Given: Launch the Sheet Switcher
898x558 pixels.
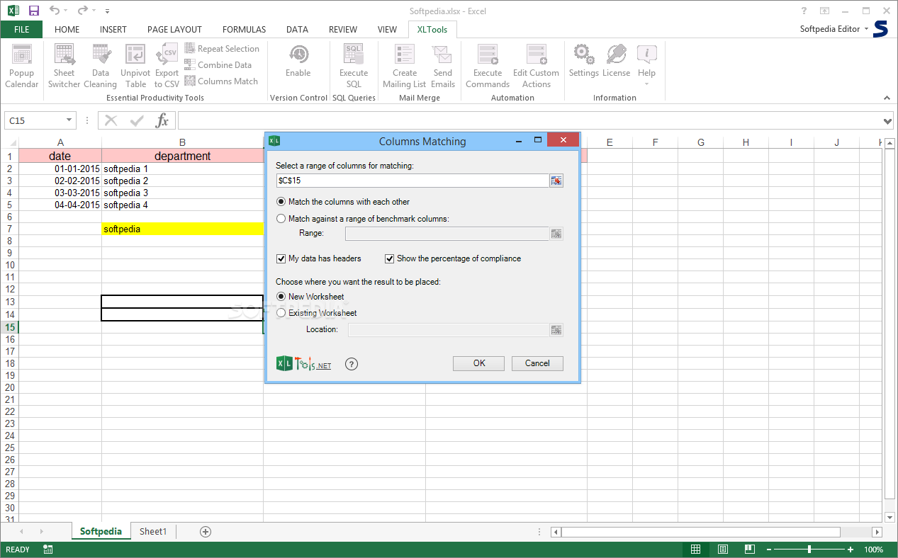Looking at the screenshot, I should [64, 66].
